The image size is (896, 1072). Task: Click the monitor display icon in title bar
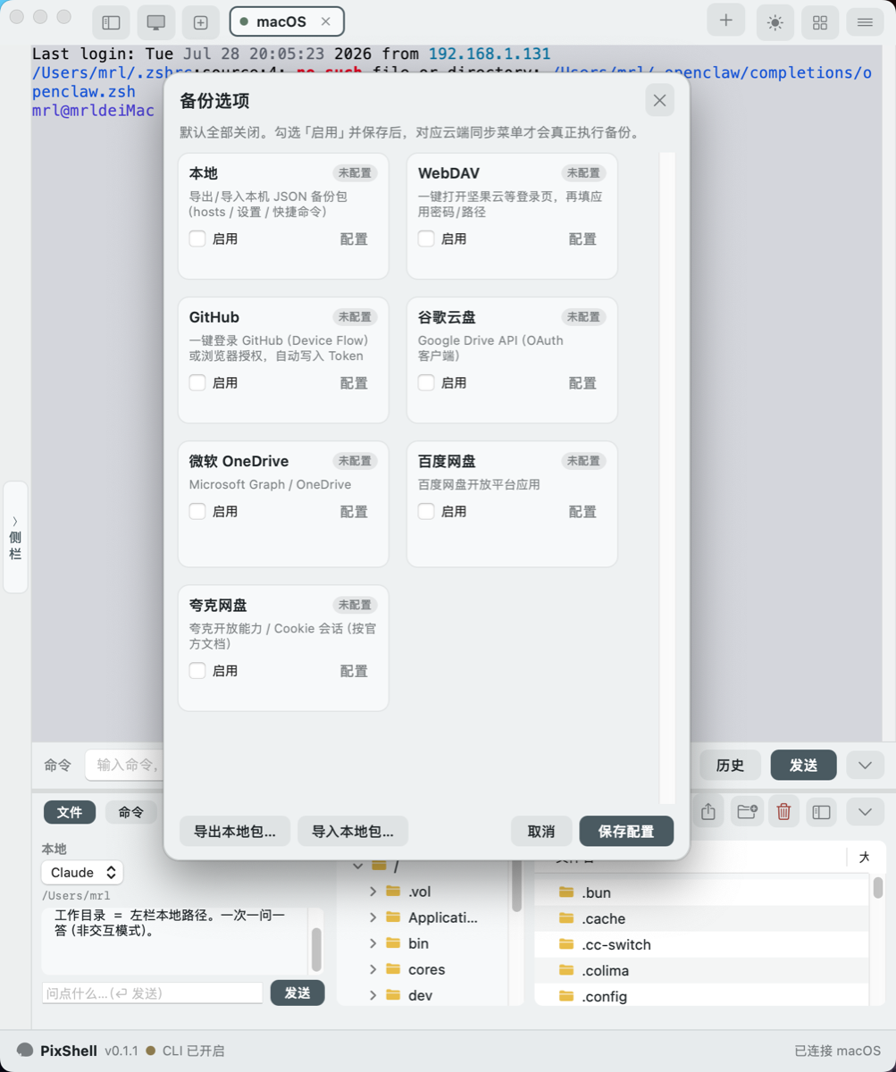point(156,22)
